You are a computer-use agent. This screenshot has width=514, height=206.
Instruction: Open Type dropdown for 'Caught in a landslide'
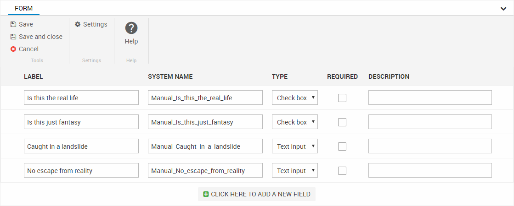295,146
